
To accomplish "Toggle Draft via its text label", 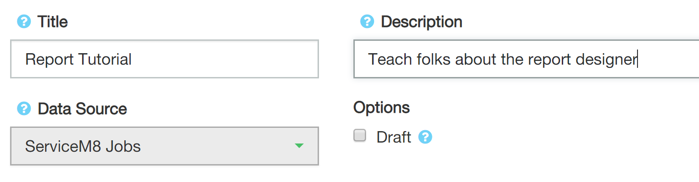I will [x=393, y=137].
